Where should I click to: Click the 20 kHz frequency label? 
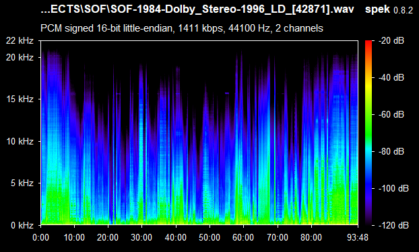(x=20, y=57)
